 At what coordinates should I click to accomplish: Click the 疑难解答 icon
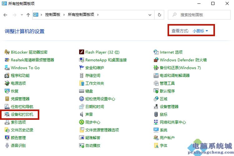81,138
